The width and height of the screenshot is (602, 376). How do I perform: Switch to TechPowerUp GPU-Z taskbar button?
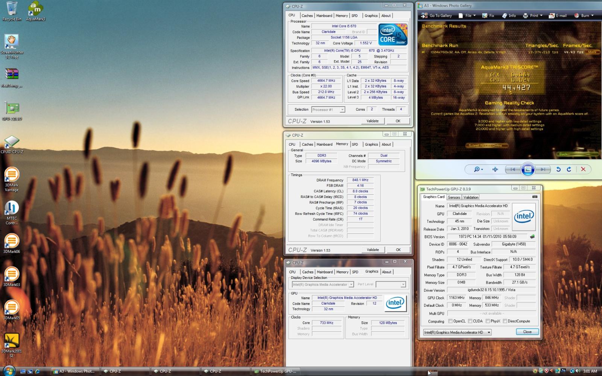point(275,371)
